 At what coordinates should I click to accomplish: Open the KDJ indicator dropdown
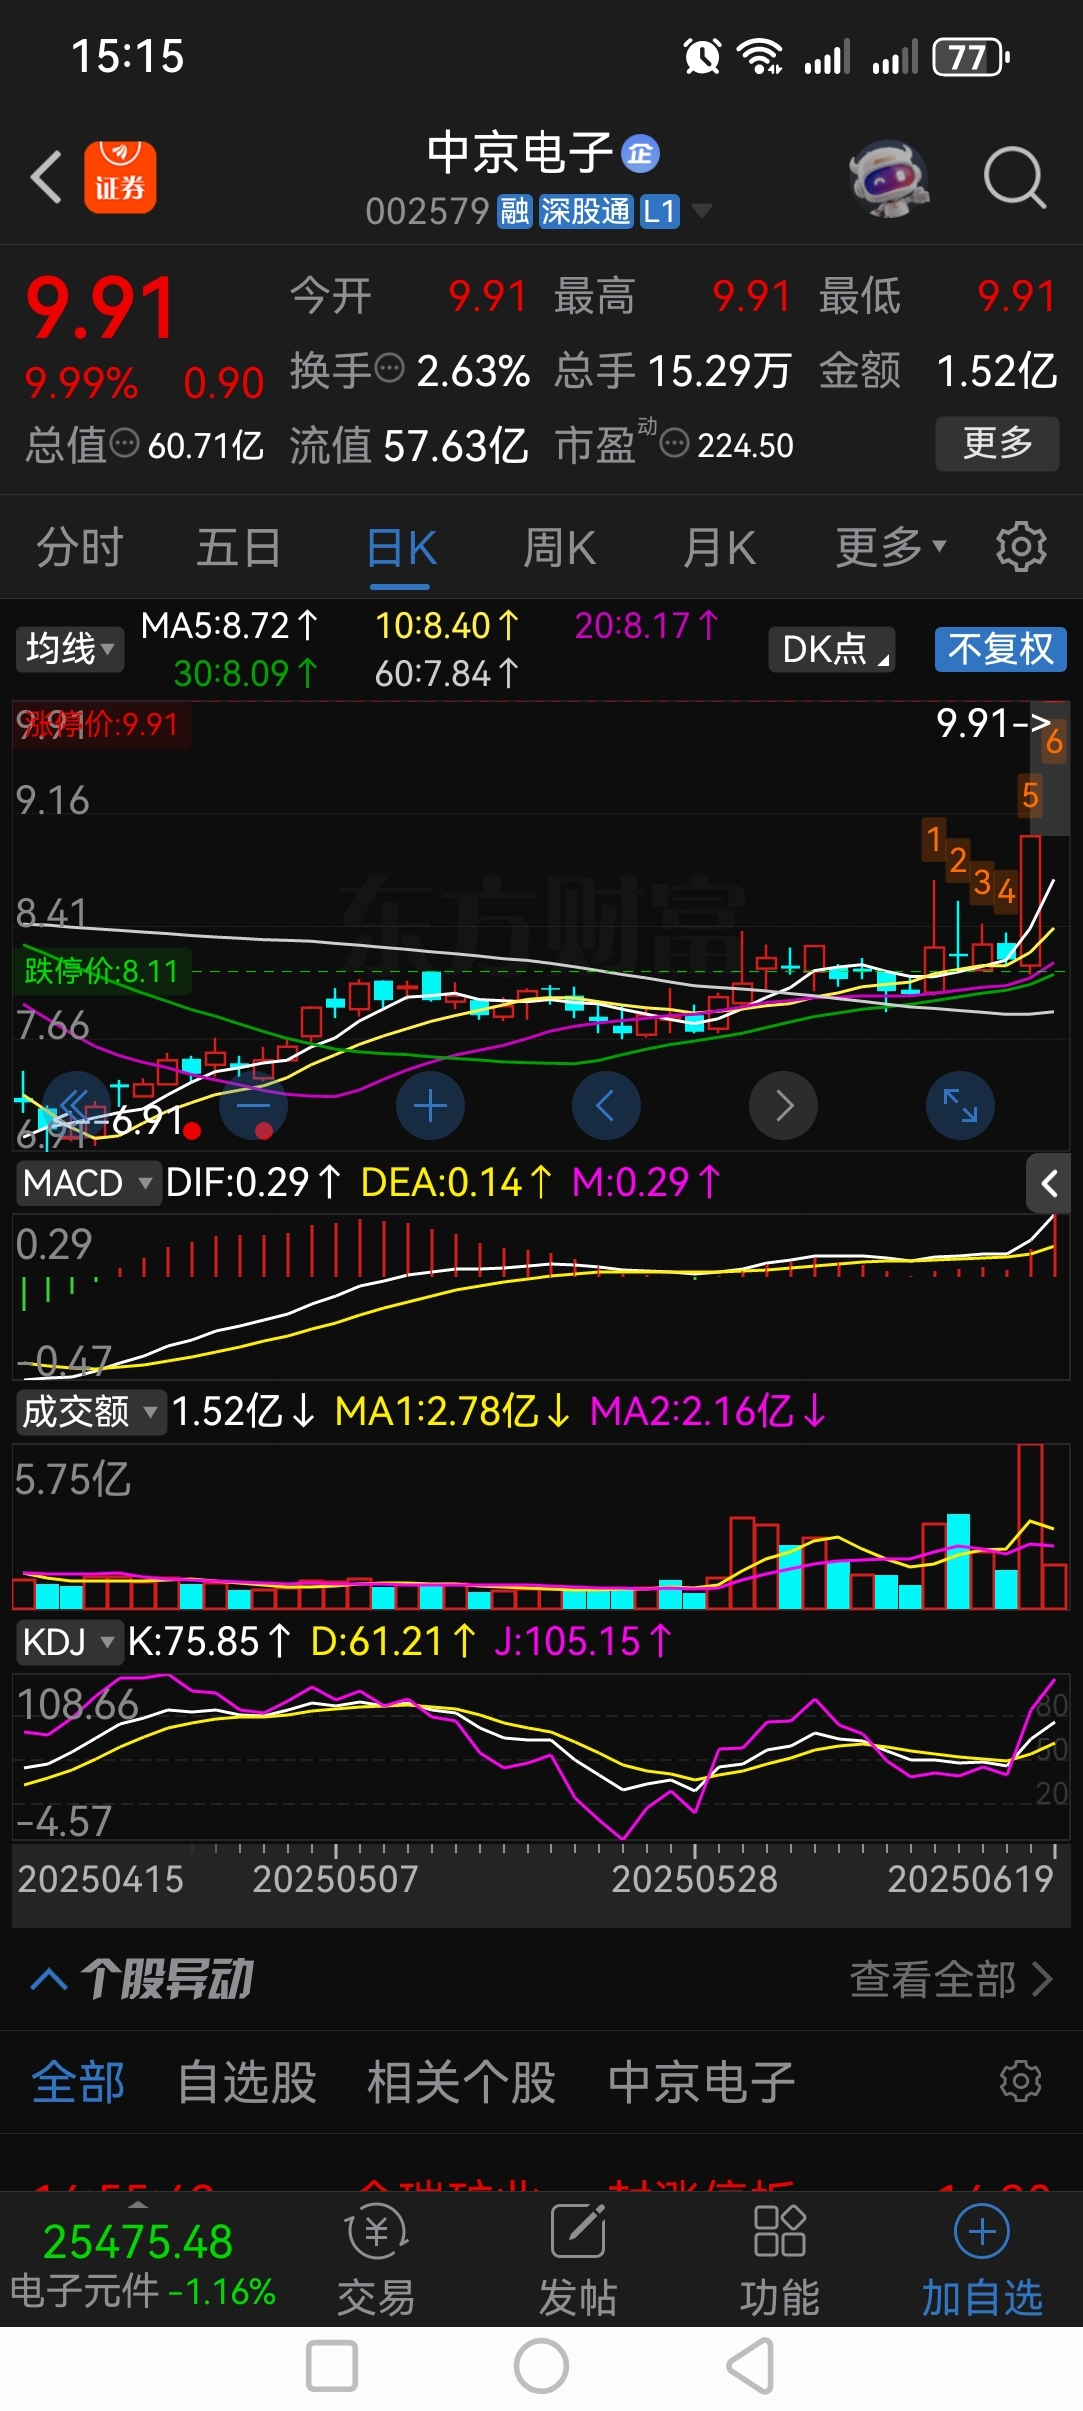click(68, 1642)
